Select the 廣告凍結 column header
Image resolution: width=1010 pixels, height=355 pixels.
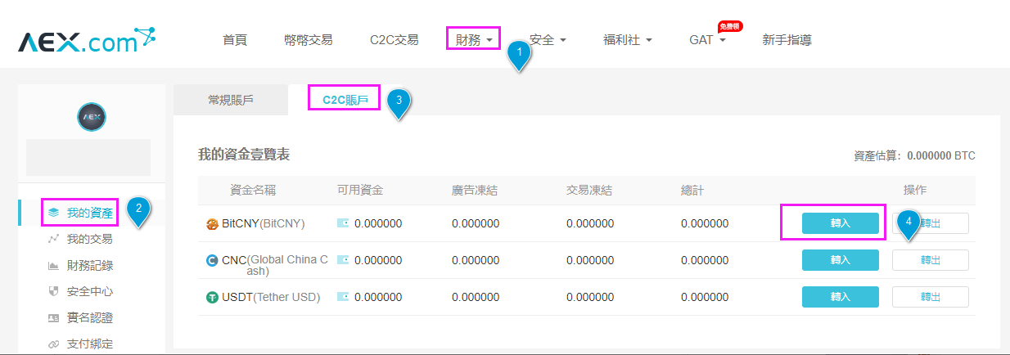pyautogui.click(x=475, y=190)
